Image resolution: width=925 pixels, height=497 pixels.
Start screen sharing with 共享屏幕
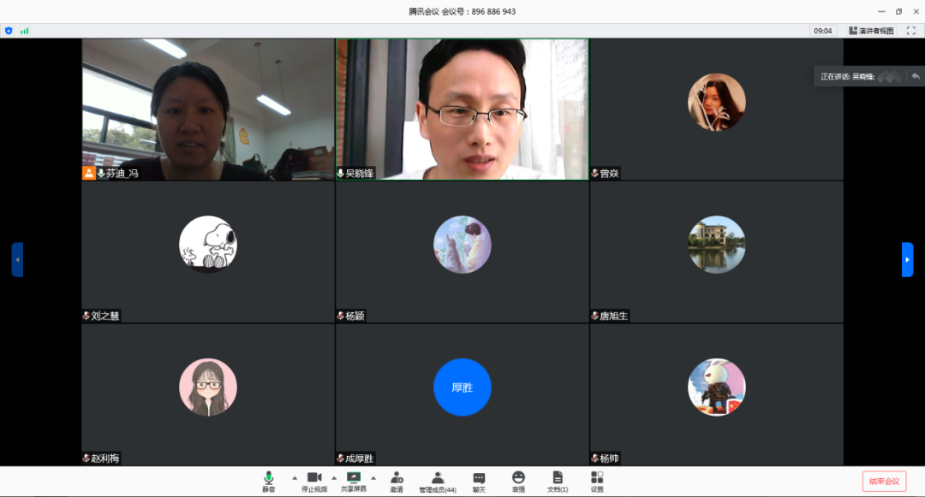[x=353, y=481]
